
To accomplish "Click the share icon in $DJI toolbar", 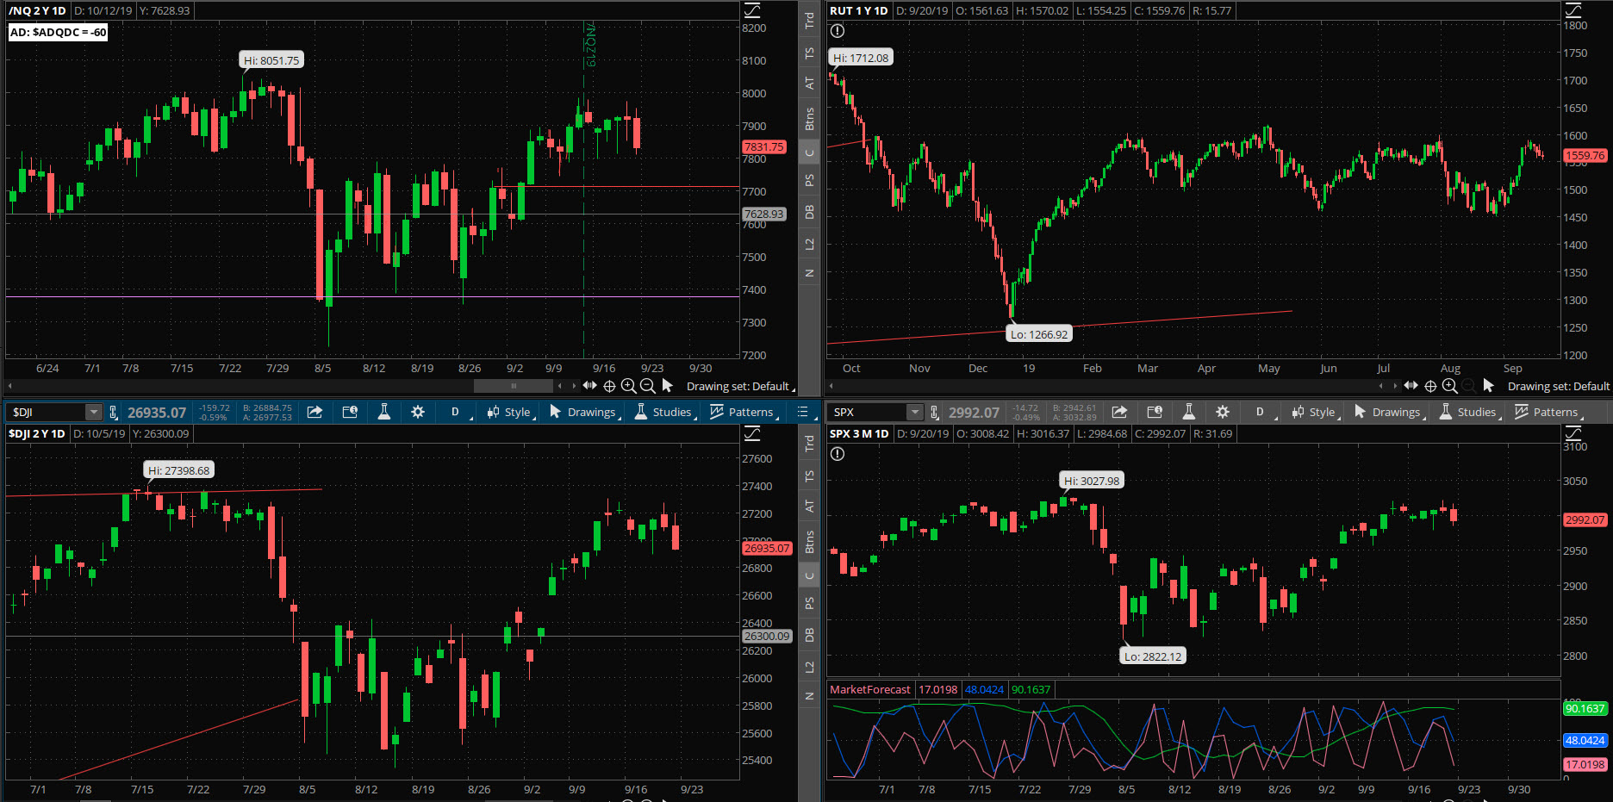I will pyautogui.click(x=315, y=412).
